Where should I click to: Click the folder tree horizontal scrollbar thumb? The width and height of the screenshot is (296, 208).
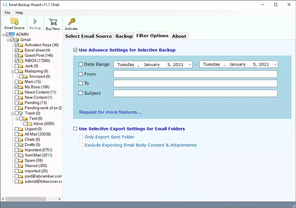(x=26, y=199)
